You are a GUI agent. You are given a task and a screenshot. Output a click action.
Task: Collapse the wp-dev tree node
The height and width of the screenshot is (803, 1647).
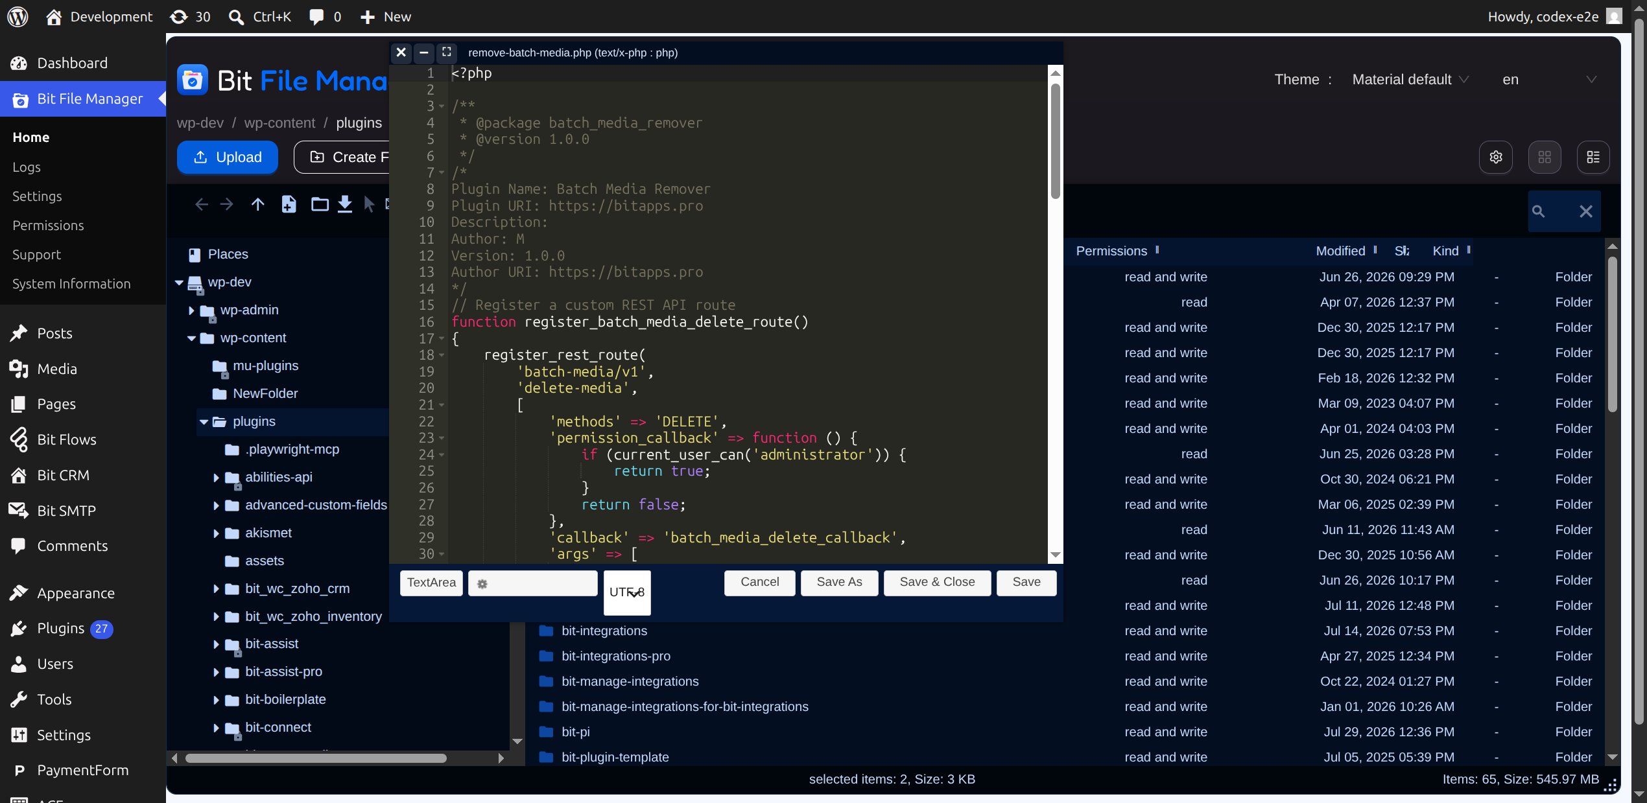click(179, 283)
